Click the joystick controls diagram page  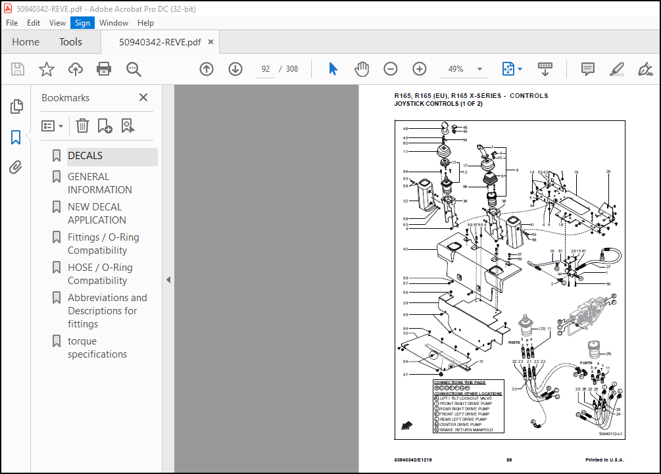[x=510, y=280]
